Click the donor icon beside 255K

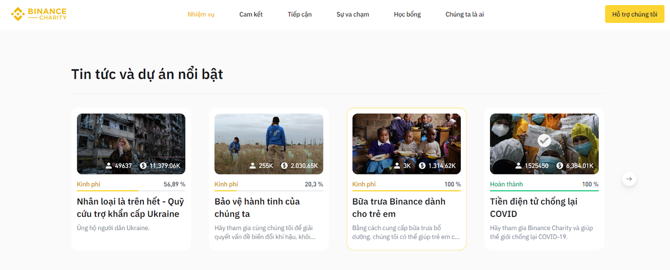click(x=253, y=165)
